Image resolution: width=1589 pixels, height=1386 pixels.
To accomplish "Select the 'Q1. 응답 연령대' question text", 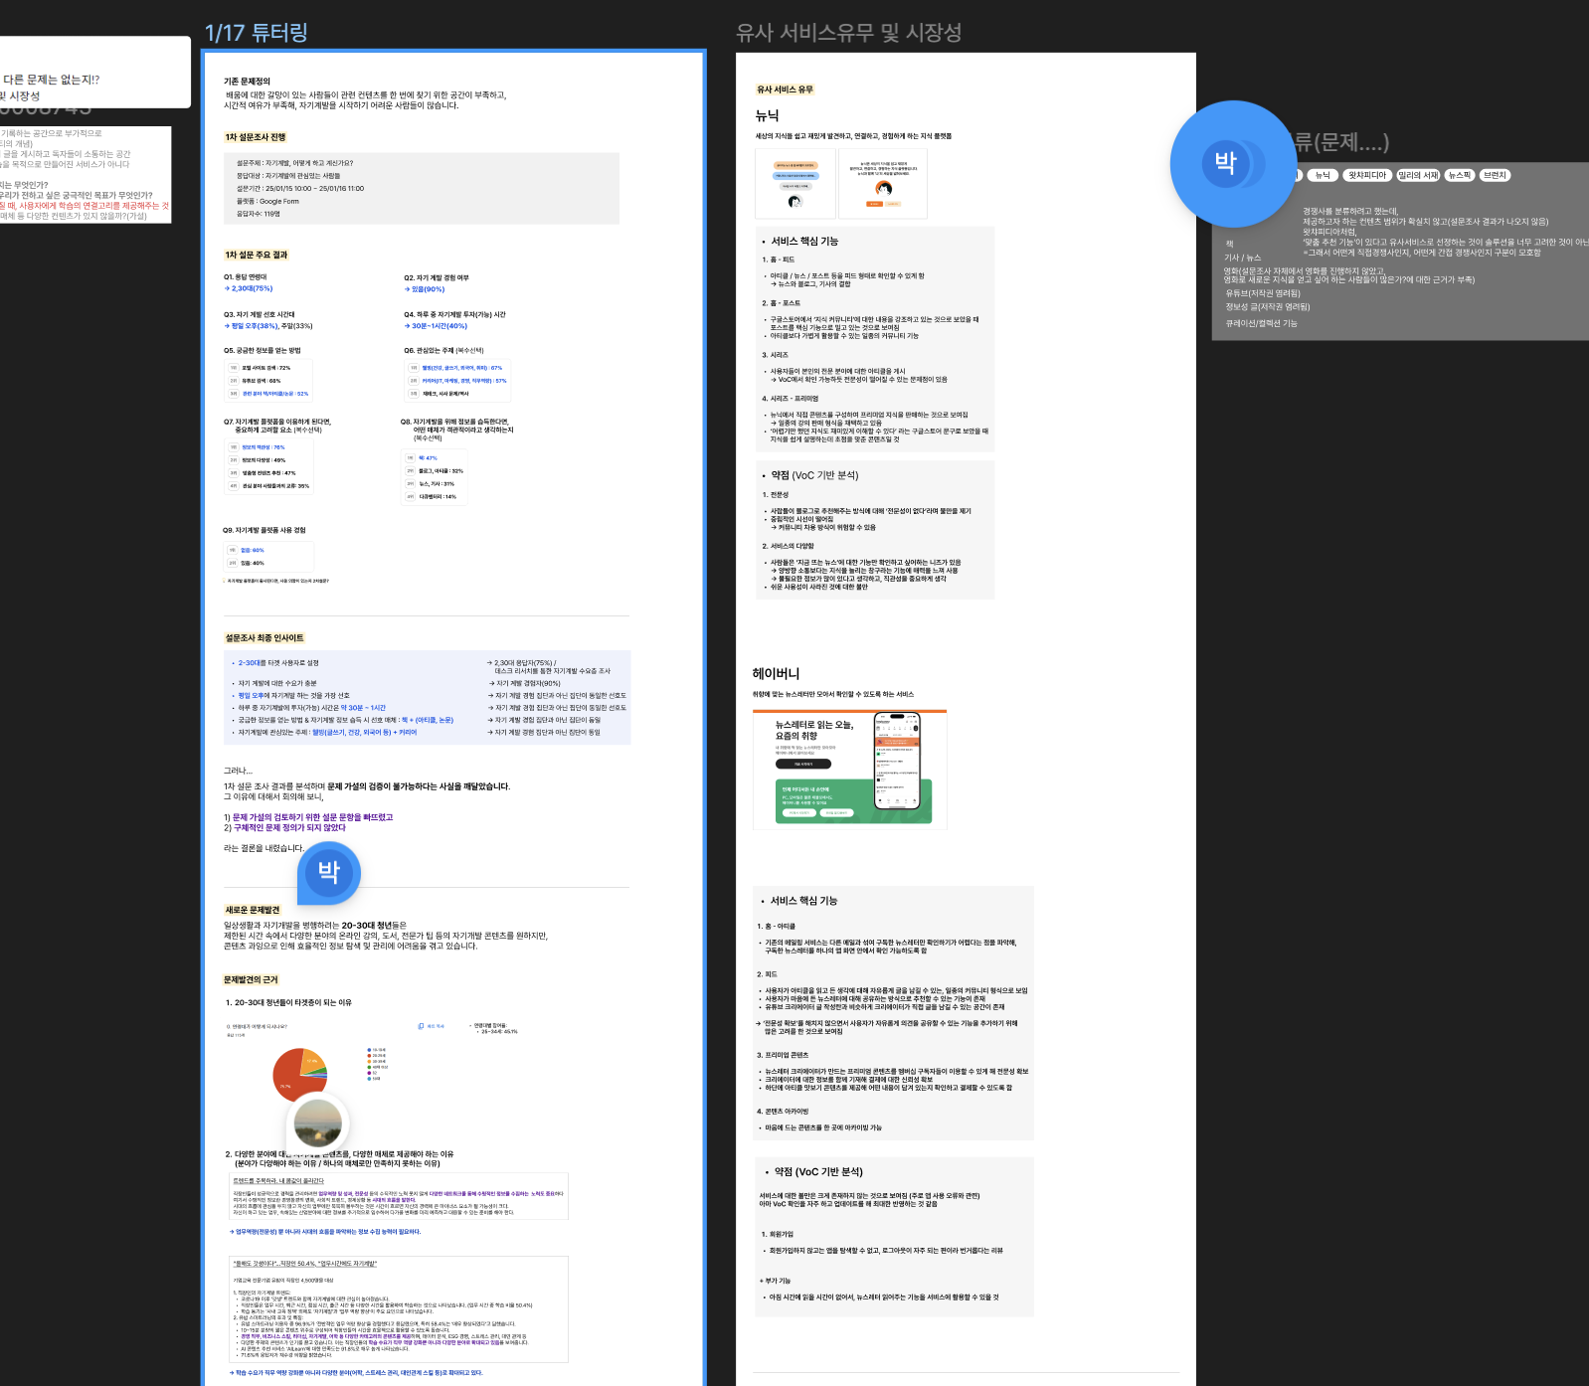I will coord(246,277).
